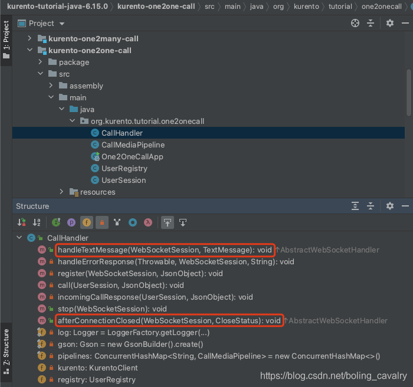
Task: Click Sort Alphabetically icon in Structure toolbar
Action: pyautogui.click(x=37, y=222)
